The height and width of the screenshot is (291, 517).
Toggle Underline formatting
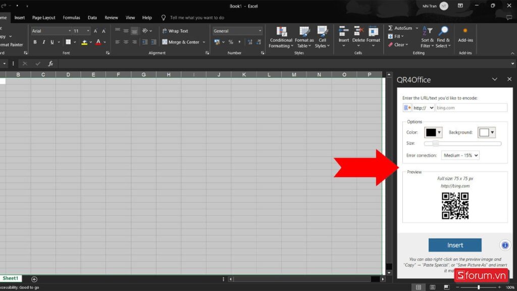(x=52, y=42)
